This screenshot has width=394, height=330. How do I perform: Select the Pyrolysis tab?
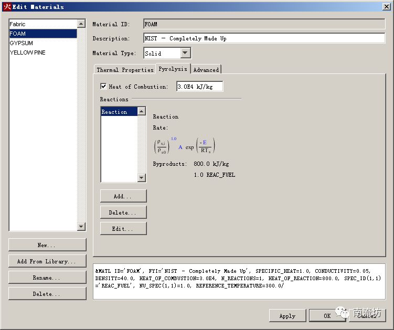click(x=173, y=69)
